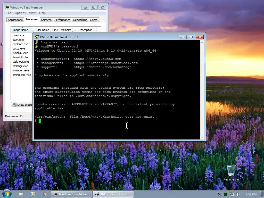Viewport: 264px width, 198px height.
Task: Open the network status tray icon
Action: point(232,194)
